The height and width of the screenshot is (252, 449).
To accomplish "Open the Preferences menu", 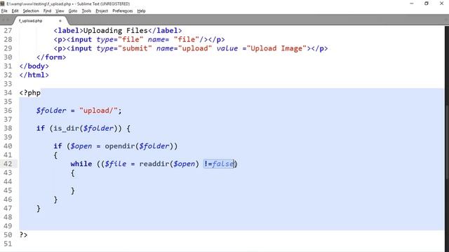I will coord(123,11).
